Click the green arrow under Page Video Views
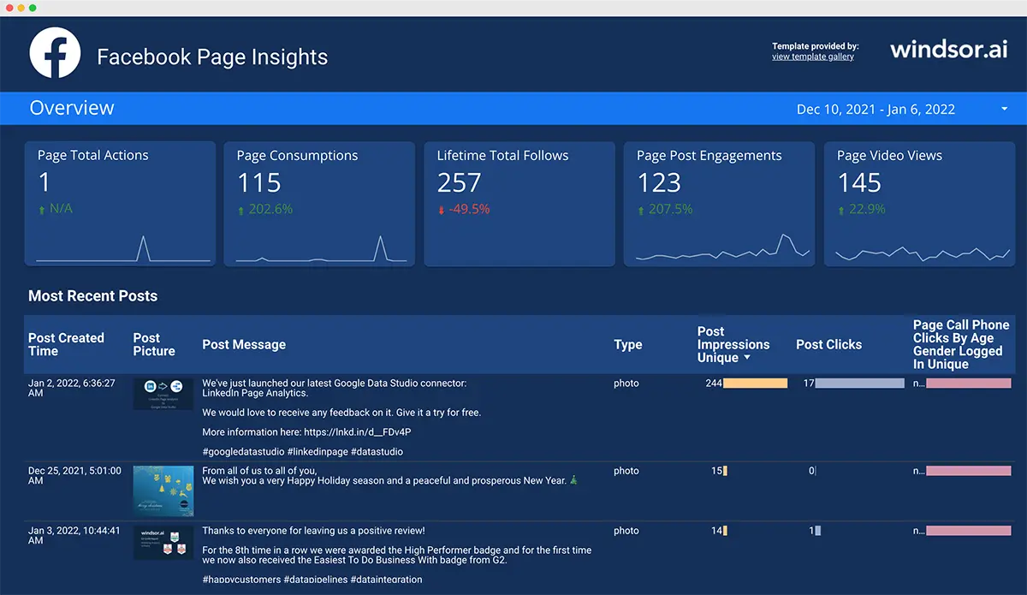This screenshot has width=1027, height=595. [x=841, y=210]
